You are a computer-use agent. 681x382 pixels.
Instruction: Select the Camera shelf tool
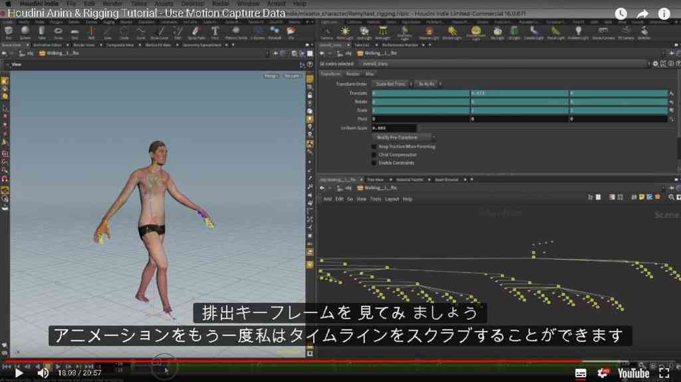tap(327, 32)
